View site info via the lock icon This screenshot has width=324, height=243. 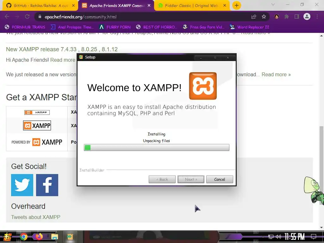coord(40,17)
